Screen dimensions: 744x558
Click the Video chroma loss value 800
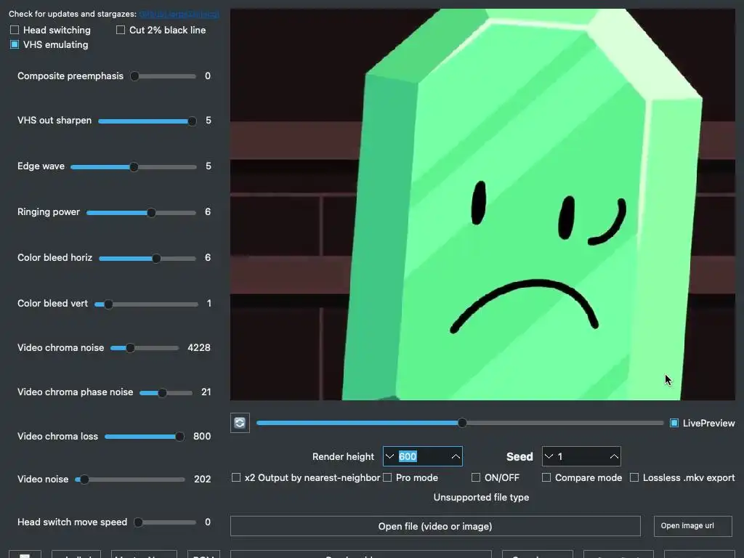[x=202, y=436]
